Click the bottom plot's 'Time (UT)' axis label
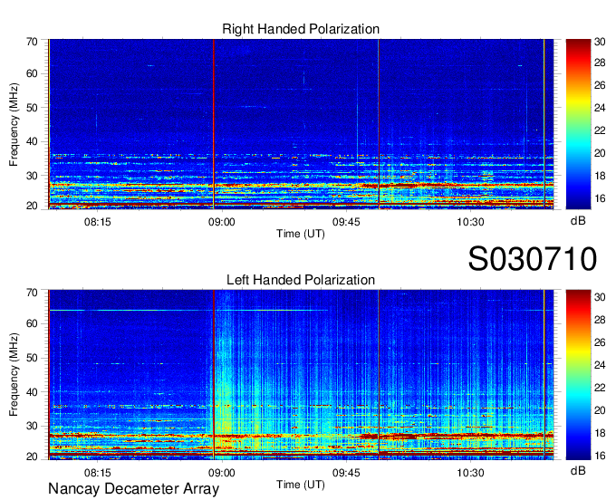Screen dimensions: 616x500 301,485
